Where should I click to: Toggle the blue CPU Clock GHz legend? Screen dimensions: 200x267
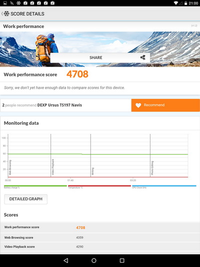(x=164, y=187)
